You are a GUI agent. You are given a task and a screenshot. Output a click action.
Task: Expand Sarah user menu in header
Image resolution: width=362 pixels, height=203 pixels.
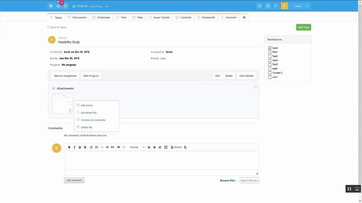307,6
